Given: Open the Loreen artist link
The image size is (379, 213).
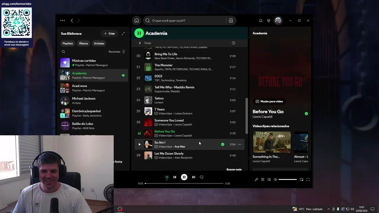Looking at the screenshot, I should click(x=159, y=102).
